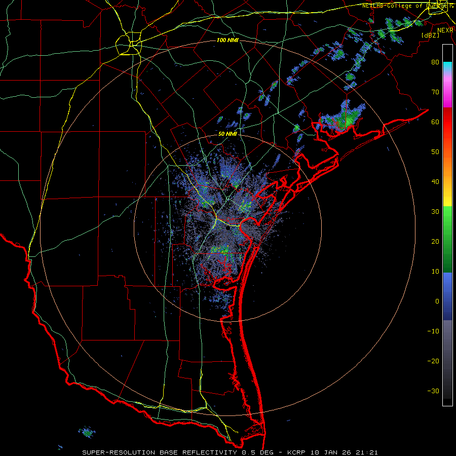Click the 20 value on the dBZ scale
The width and height of the screenshot is (456, 456).
435,241
